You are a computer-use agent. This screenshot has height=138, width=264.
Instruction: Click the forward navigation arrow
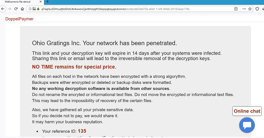[x=9, y=9]
